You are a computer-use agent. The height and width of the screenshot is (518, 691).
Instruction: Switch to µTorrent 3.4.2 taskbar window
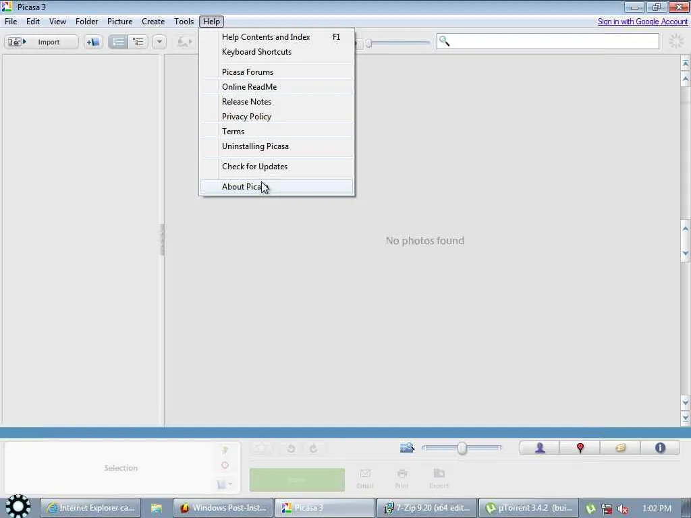(x=528, y=508)
